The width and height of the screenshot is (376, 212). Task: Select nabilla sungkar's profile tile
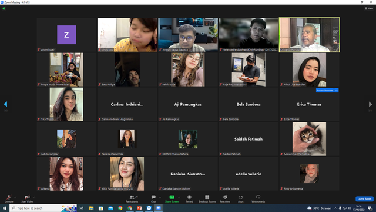point(66,139)
